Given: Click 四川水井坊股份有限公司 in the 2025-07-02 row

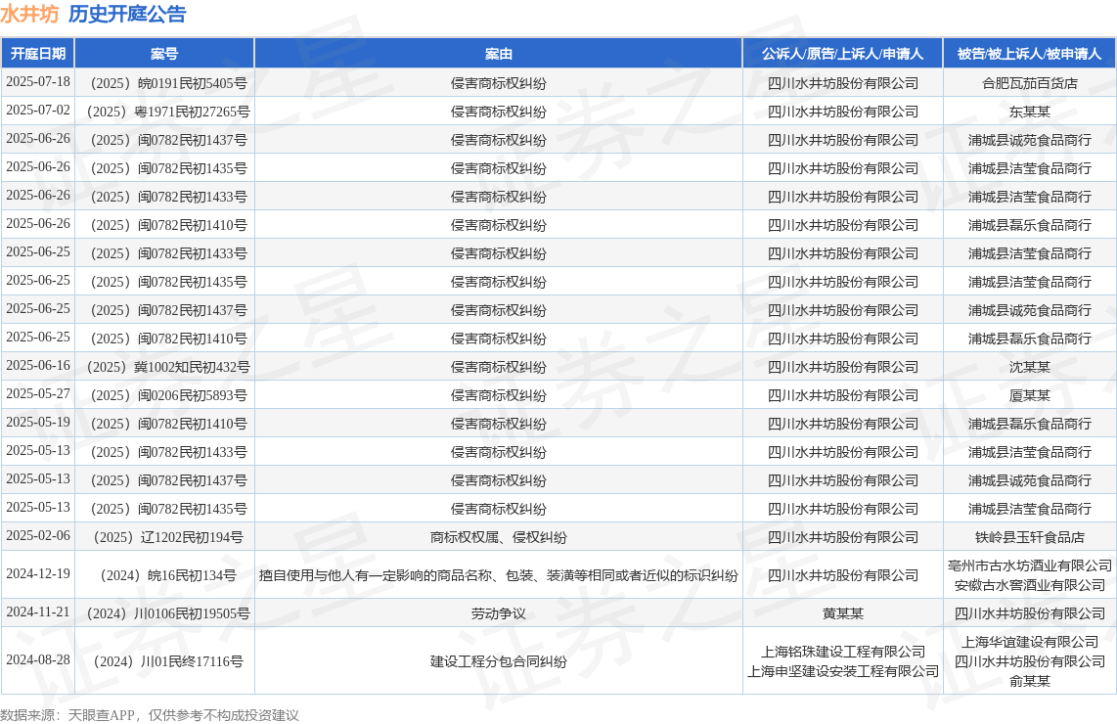Looking at the screenshot, I should (x=843, y=112).
